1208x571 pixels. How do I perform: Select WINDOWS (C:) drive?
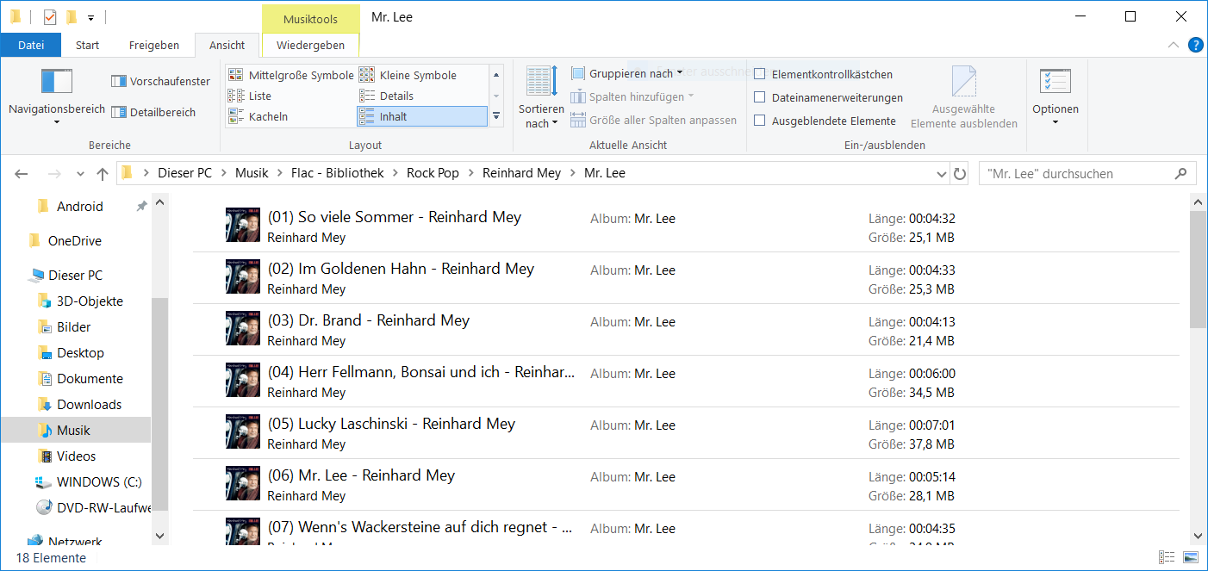[99, 482]
